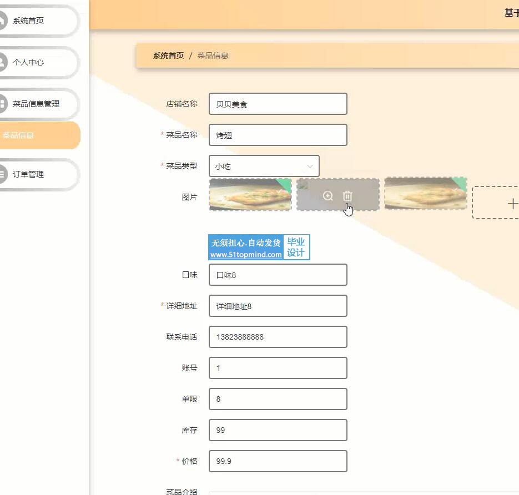Expand 菜品信息管理 sidebar menu

(x=39, y=104)
